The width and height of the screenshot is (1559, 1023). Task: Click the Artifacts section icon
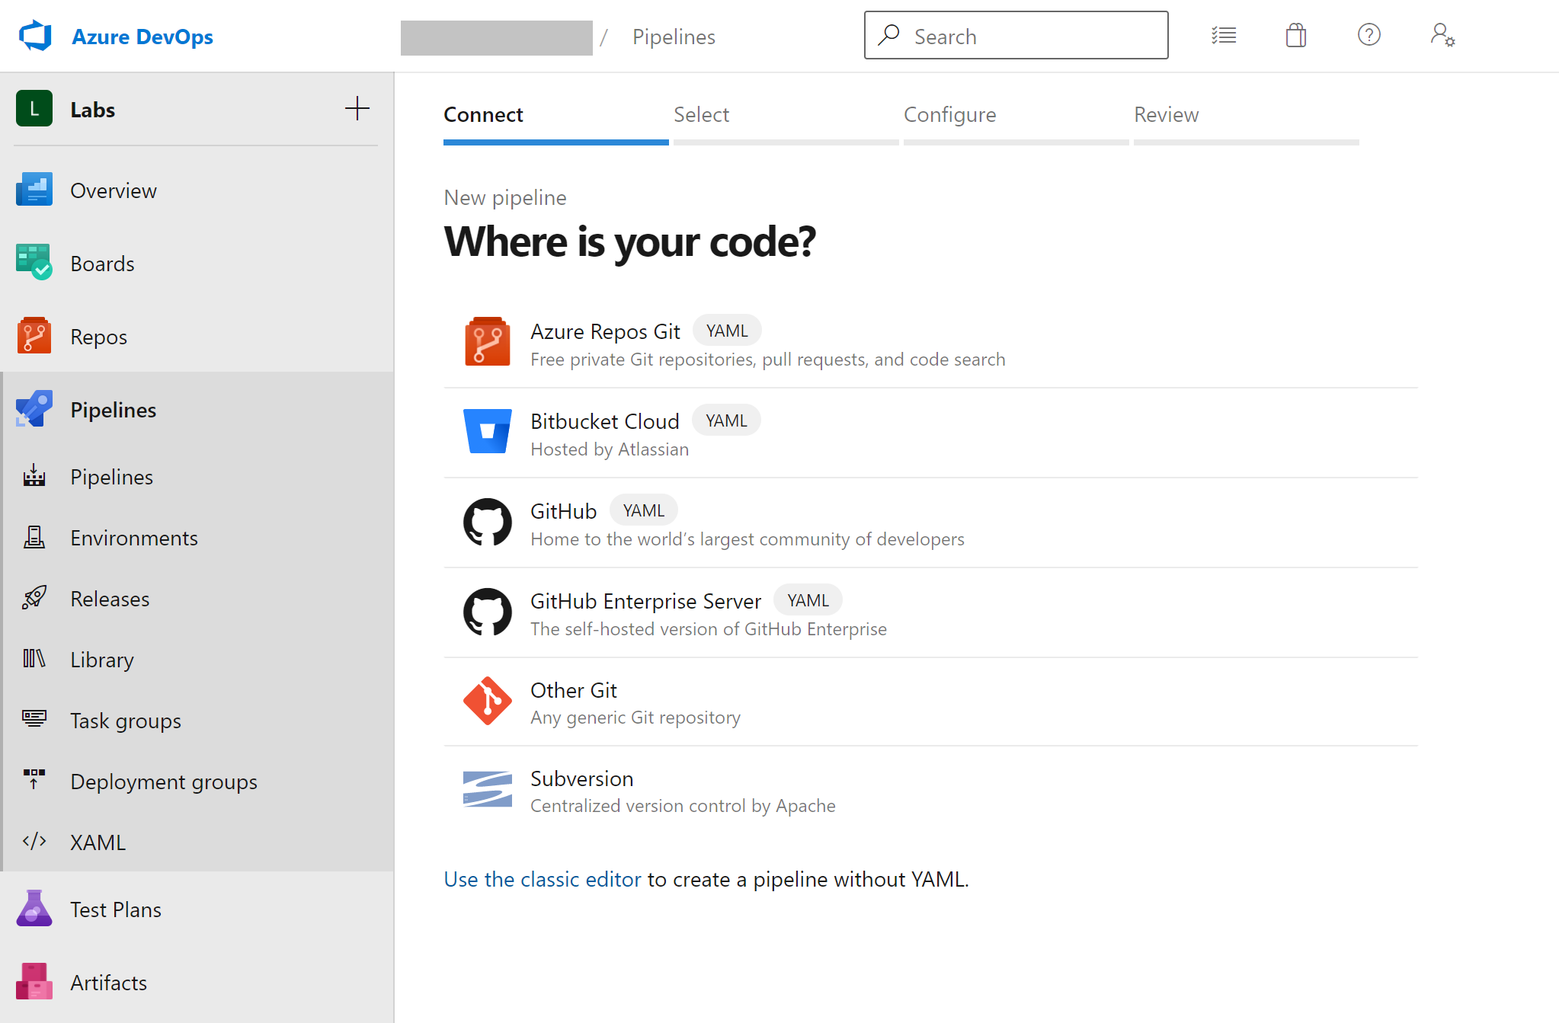tap(33, 981)
